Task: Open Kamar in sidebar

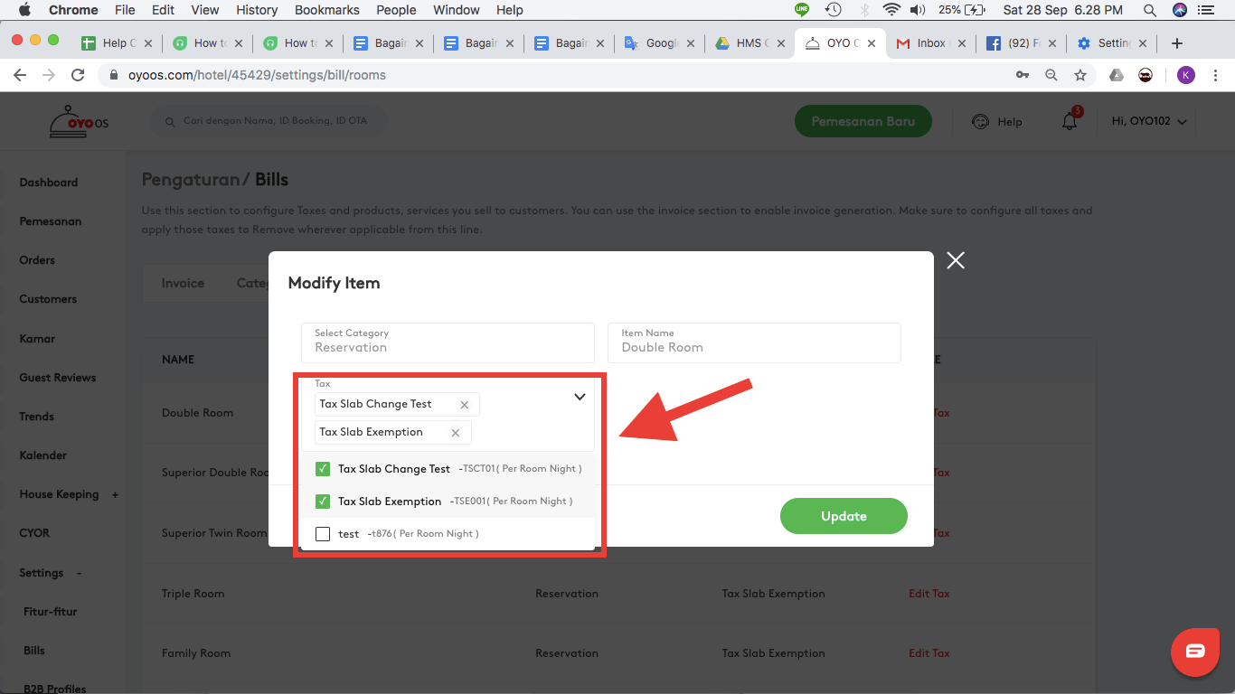Action: pyautogui.click(x=37, y=339)
